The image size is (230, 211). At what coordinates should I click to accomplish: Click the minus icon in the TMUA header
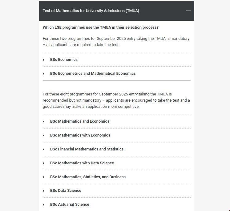[x=188, y=11]
